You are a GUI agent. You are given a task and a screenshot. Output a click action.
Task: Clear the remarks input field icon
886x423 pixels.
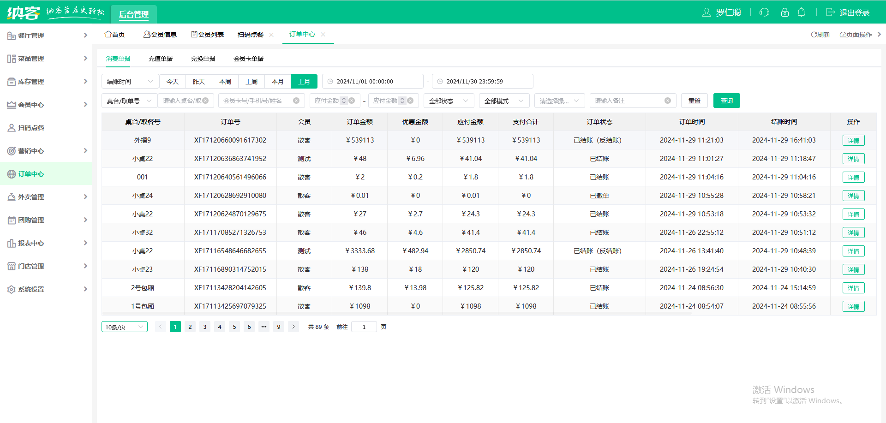click(x=667, y=101)
